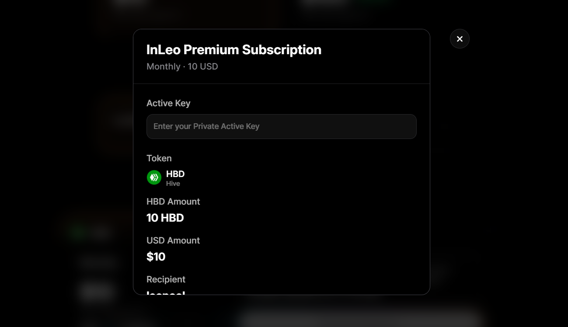
Task: Click the 10 USD price in the subtitle
Action: [203, 66]
